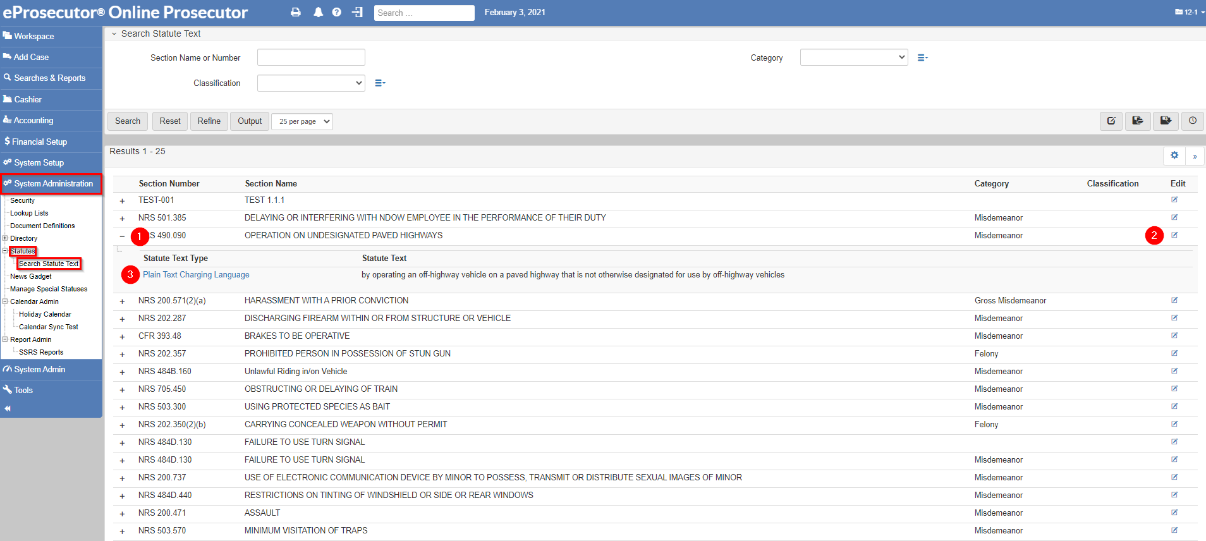Click the load saved search icon button
This screenshot has width=1206, height=541.
(1138, 121)
